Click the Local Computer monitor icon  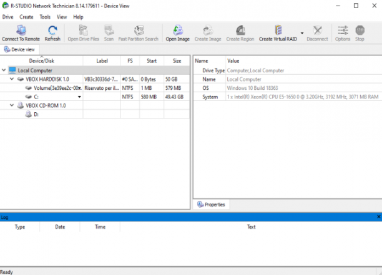12,70
